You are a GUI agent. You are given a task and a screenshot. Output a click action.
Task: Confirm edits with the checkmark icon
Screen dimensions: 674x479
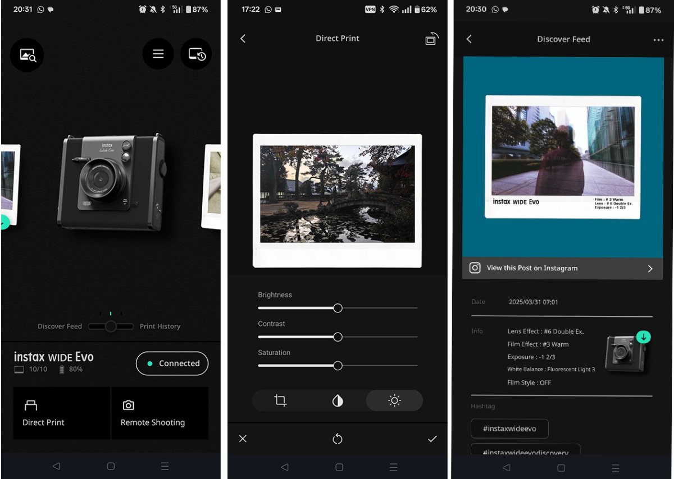pyautogui.click(x=432, y=439)
